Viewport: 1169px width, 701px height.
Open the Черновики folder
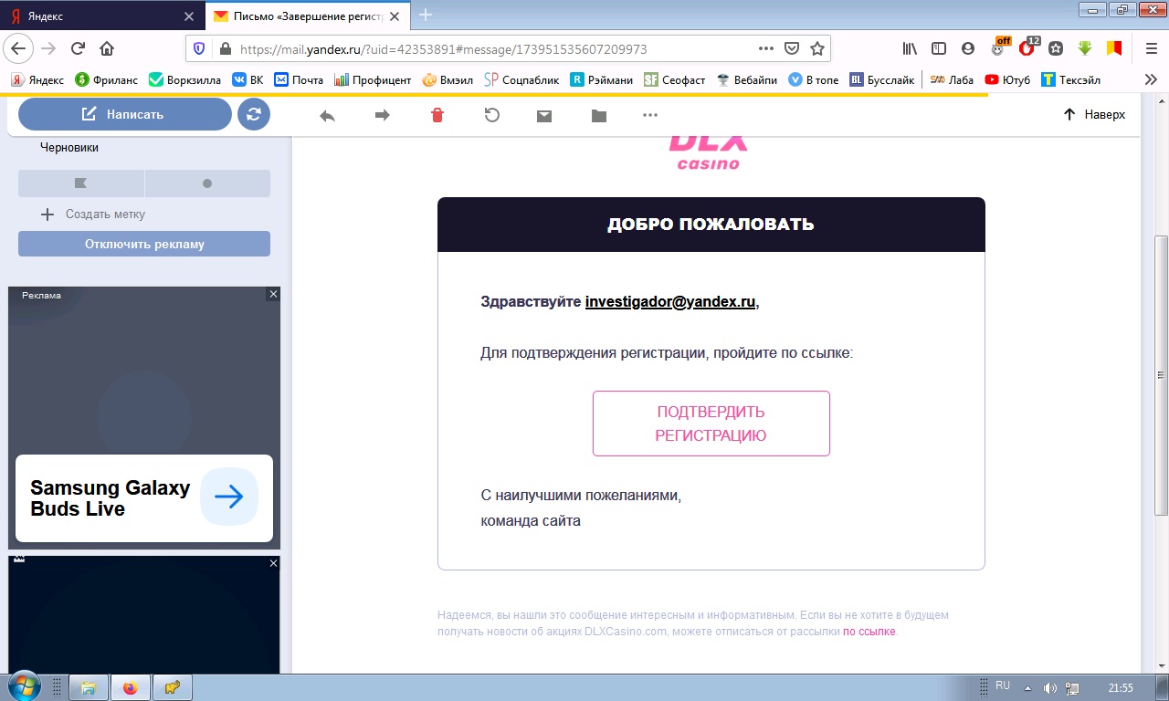click(x=69, y=147)
